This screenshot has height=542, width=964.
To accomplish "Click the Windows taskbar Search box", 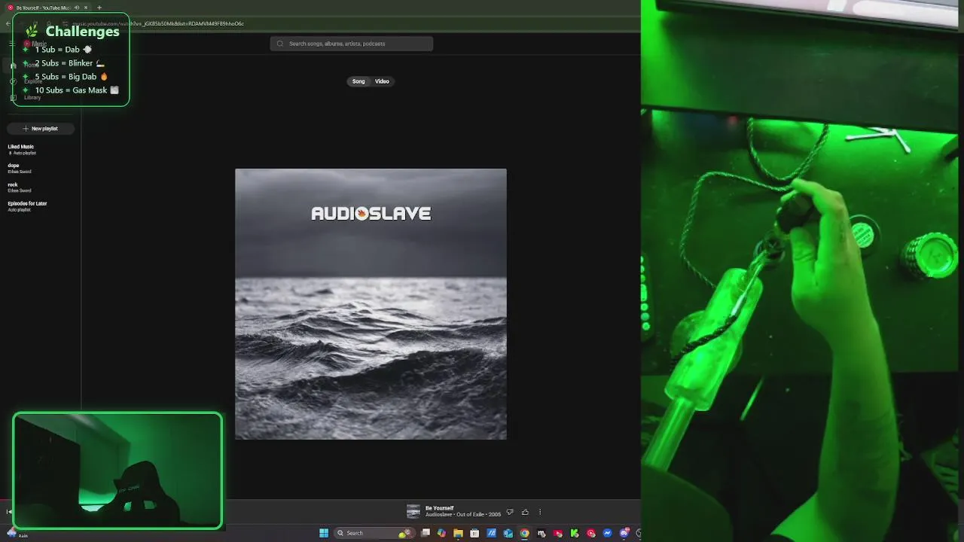I will (374, 533).
